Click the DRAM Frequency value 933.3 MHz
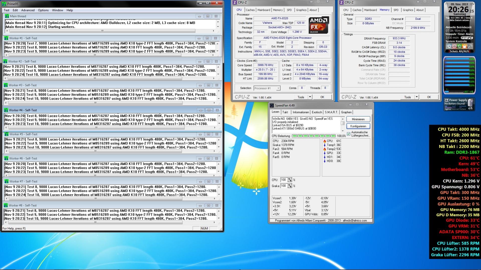481x270 pixels. tap(399, 39)
